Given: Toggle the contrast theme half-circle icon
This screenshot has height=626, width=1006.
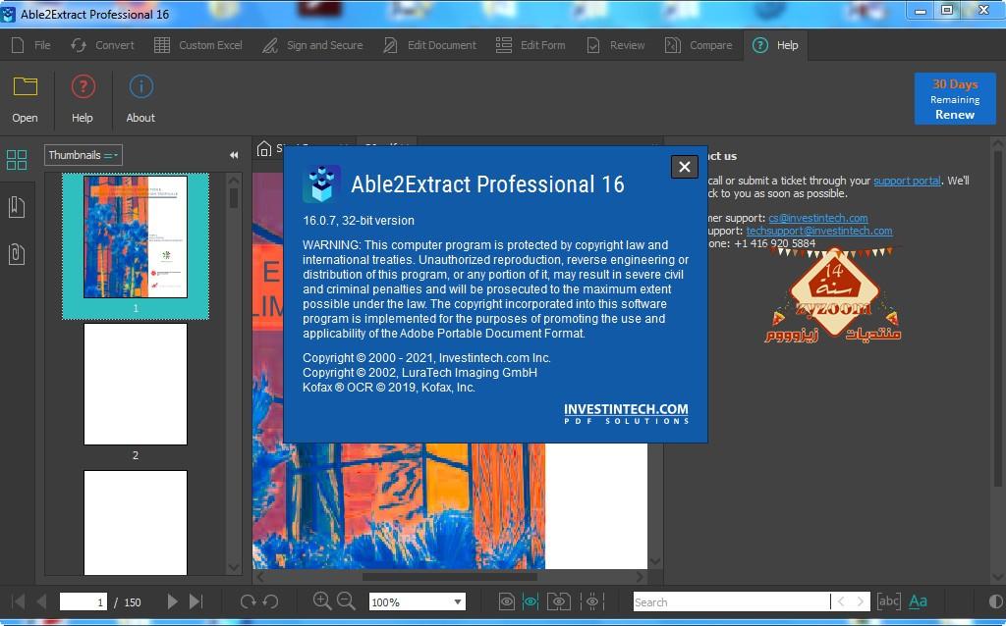Looking at the screenshot, I should coord(996,601).
